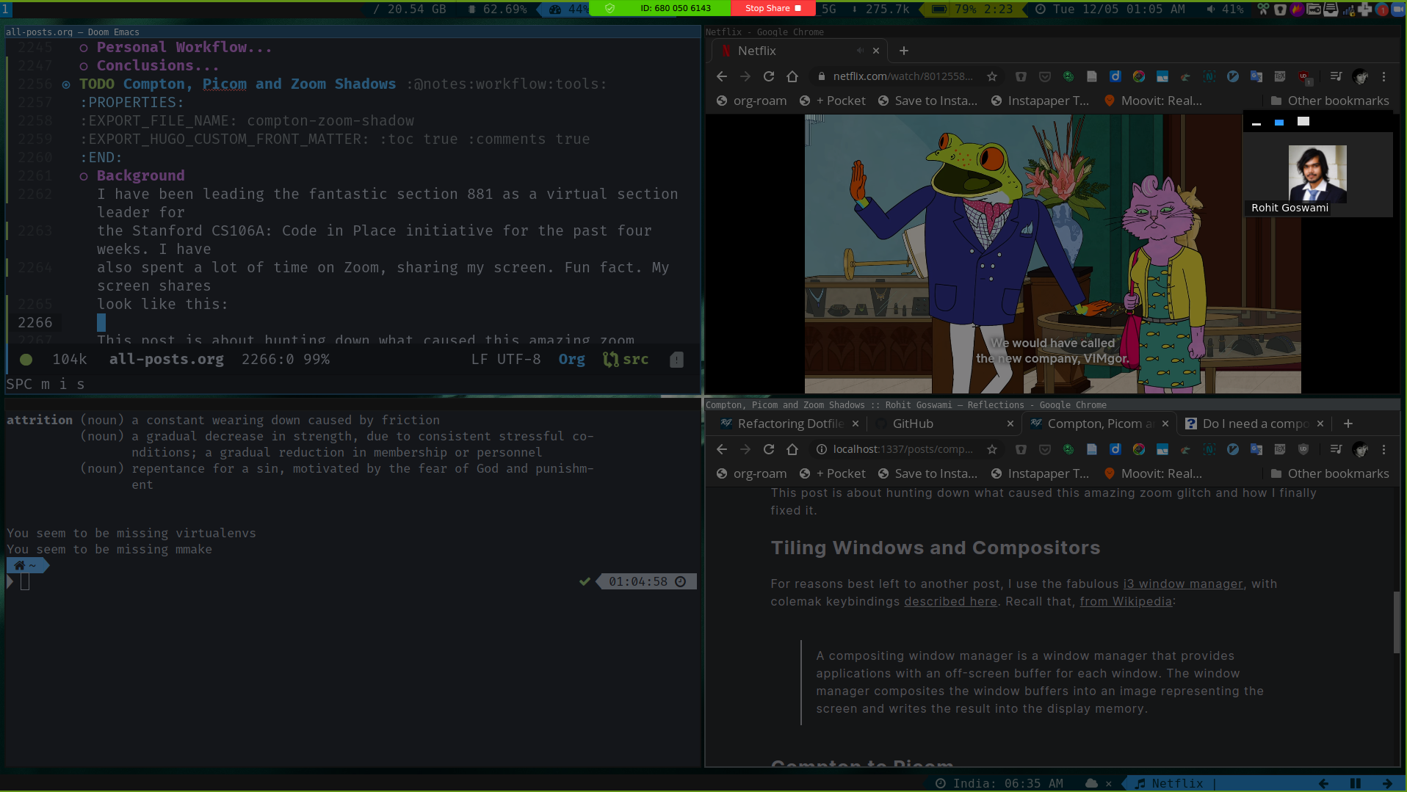The width and height of the screenshot is (1407, 792).
Task: Follow the described here link
Action: click(950, 601)
